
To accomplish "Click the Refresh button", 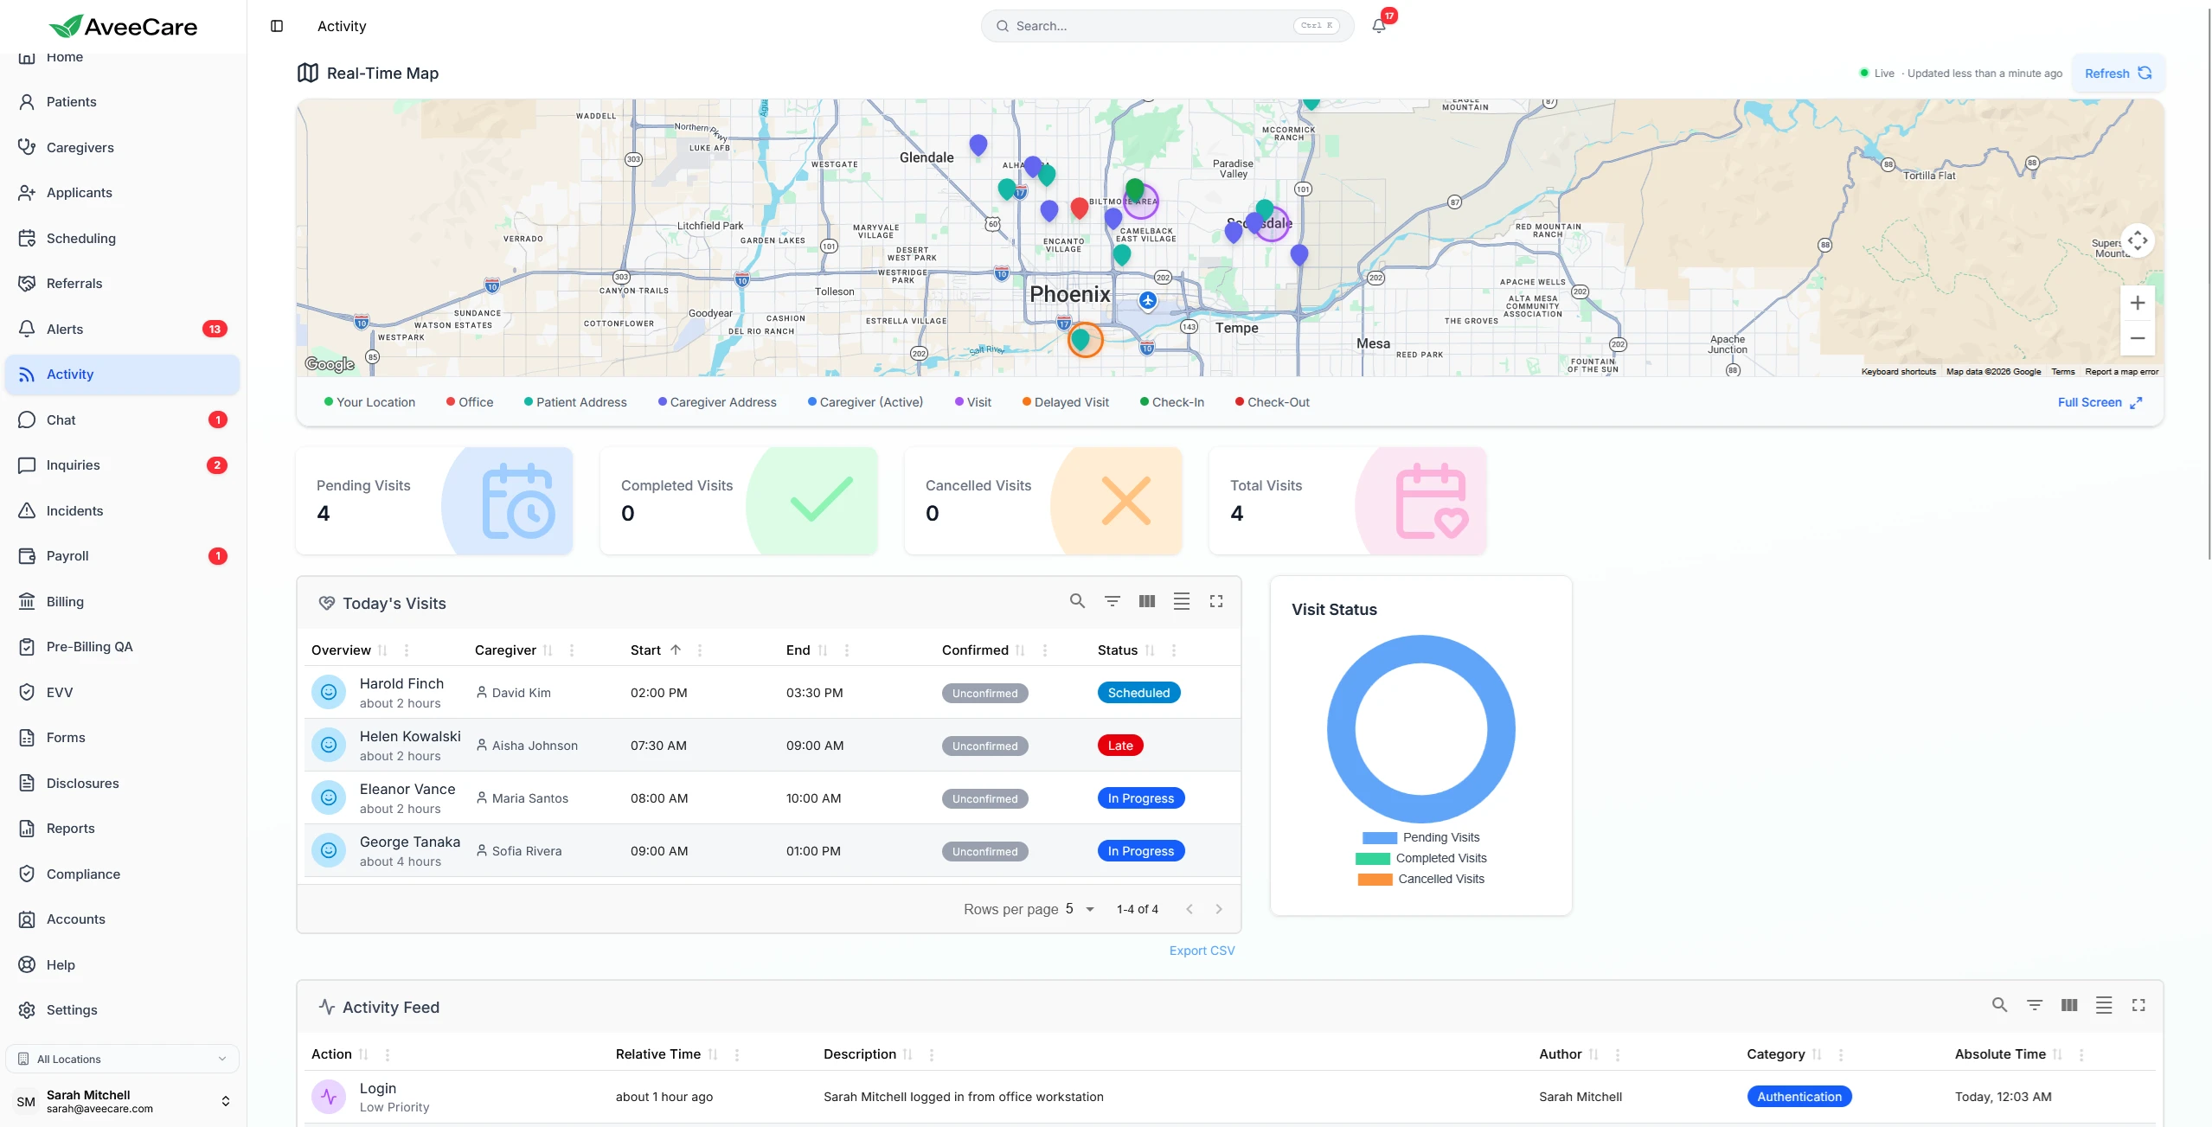I will tap(2117, 74).
